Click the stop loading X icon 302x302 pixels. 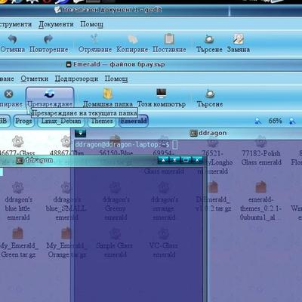coord(9,94)
